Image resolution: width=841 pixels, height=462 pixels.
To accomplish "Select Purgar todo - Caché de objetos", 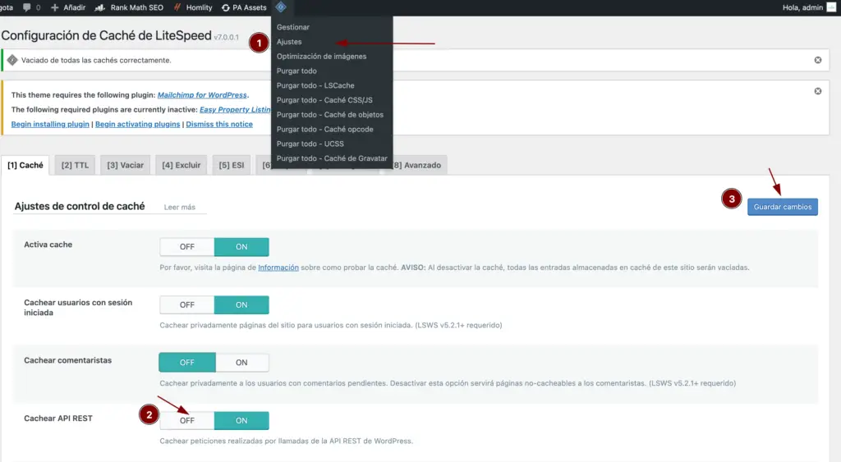I will pyautogui.click(x=330, y=114).
